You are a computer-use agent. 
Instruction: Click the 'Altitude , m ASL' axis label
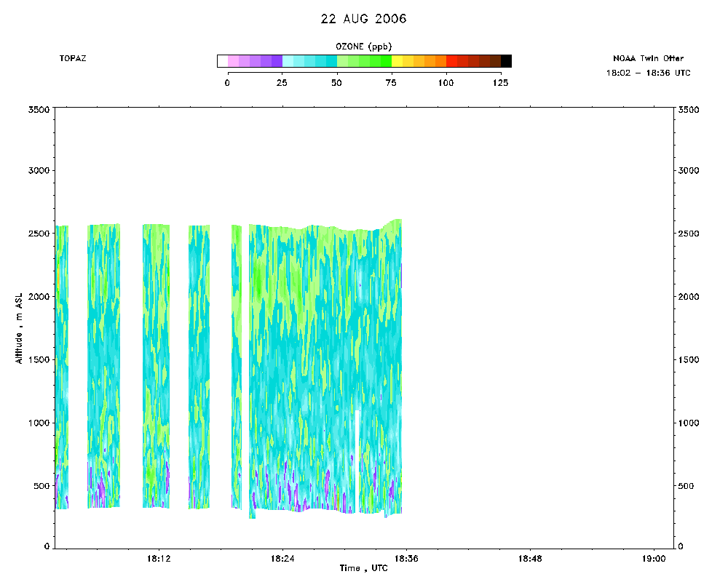(x=19, y=328)
